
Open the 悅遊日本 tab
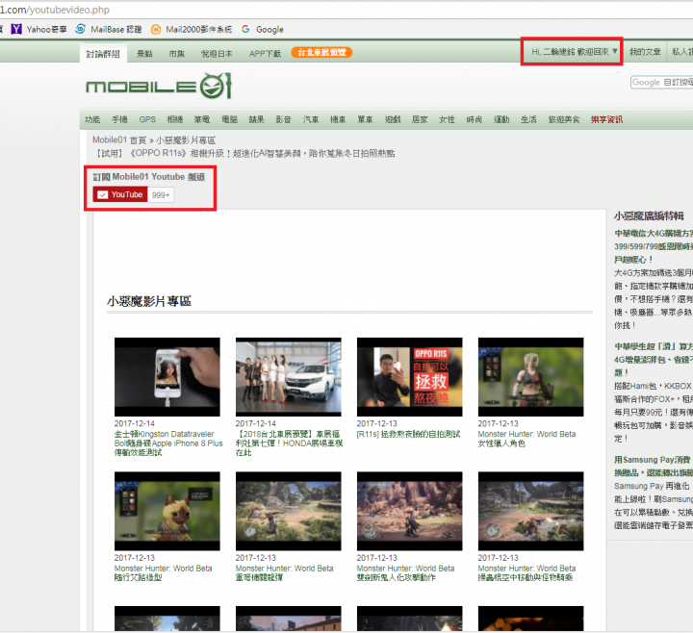tap(217, 54)
